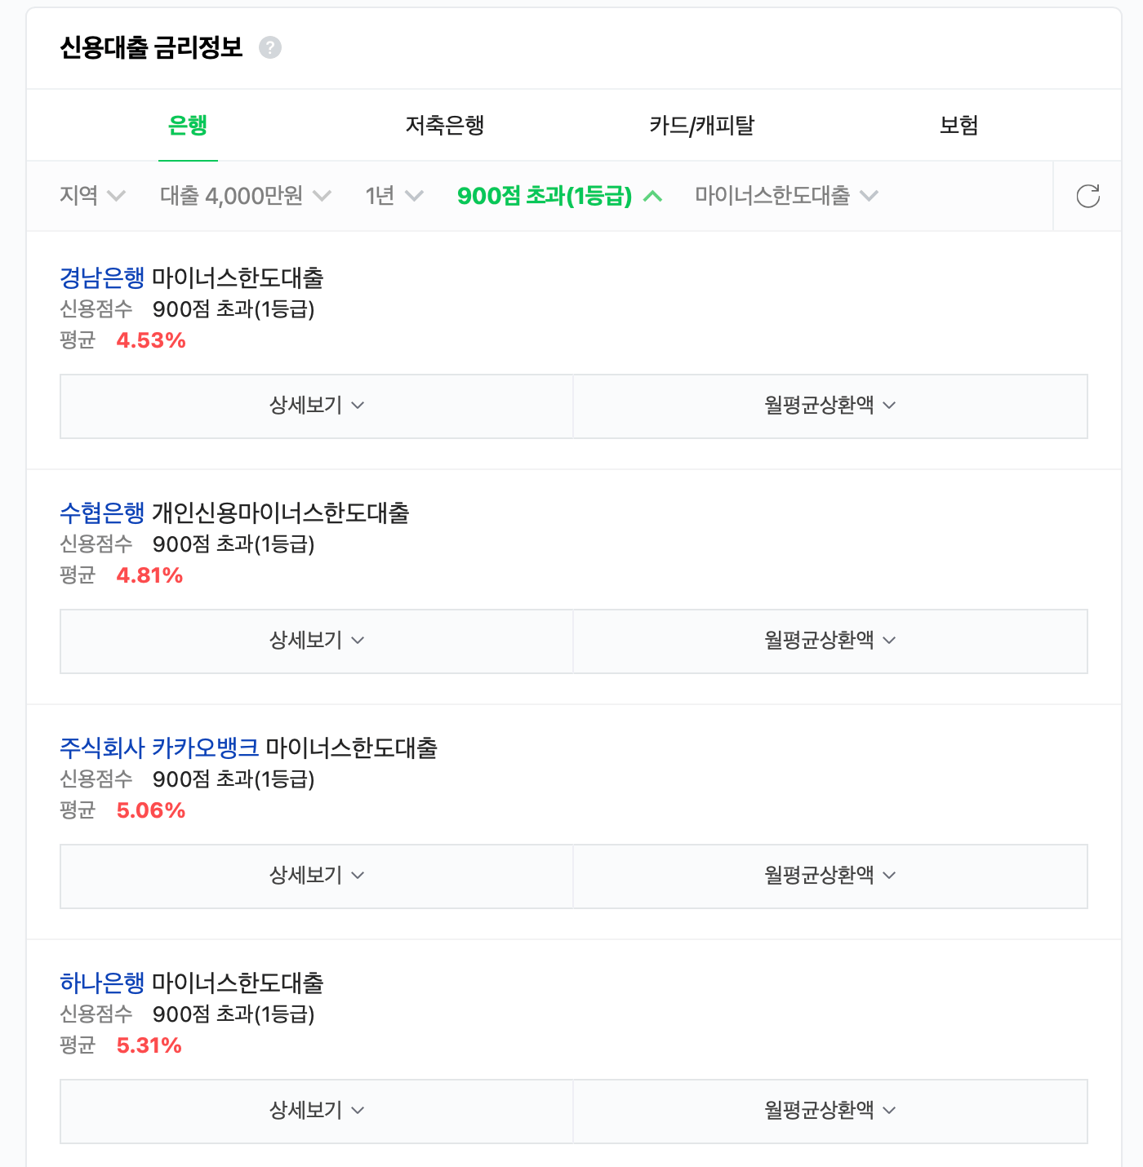This screenshot has height=1167, width=1143.
Task: Expand the 1년 period dropdown
Action: click(394, 196)
